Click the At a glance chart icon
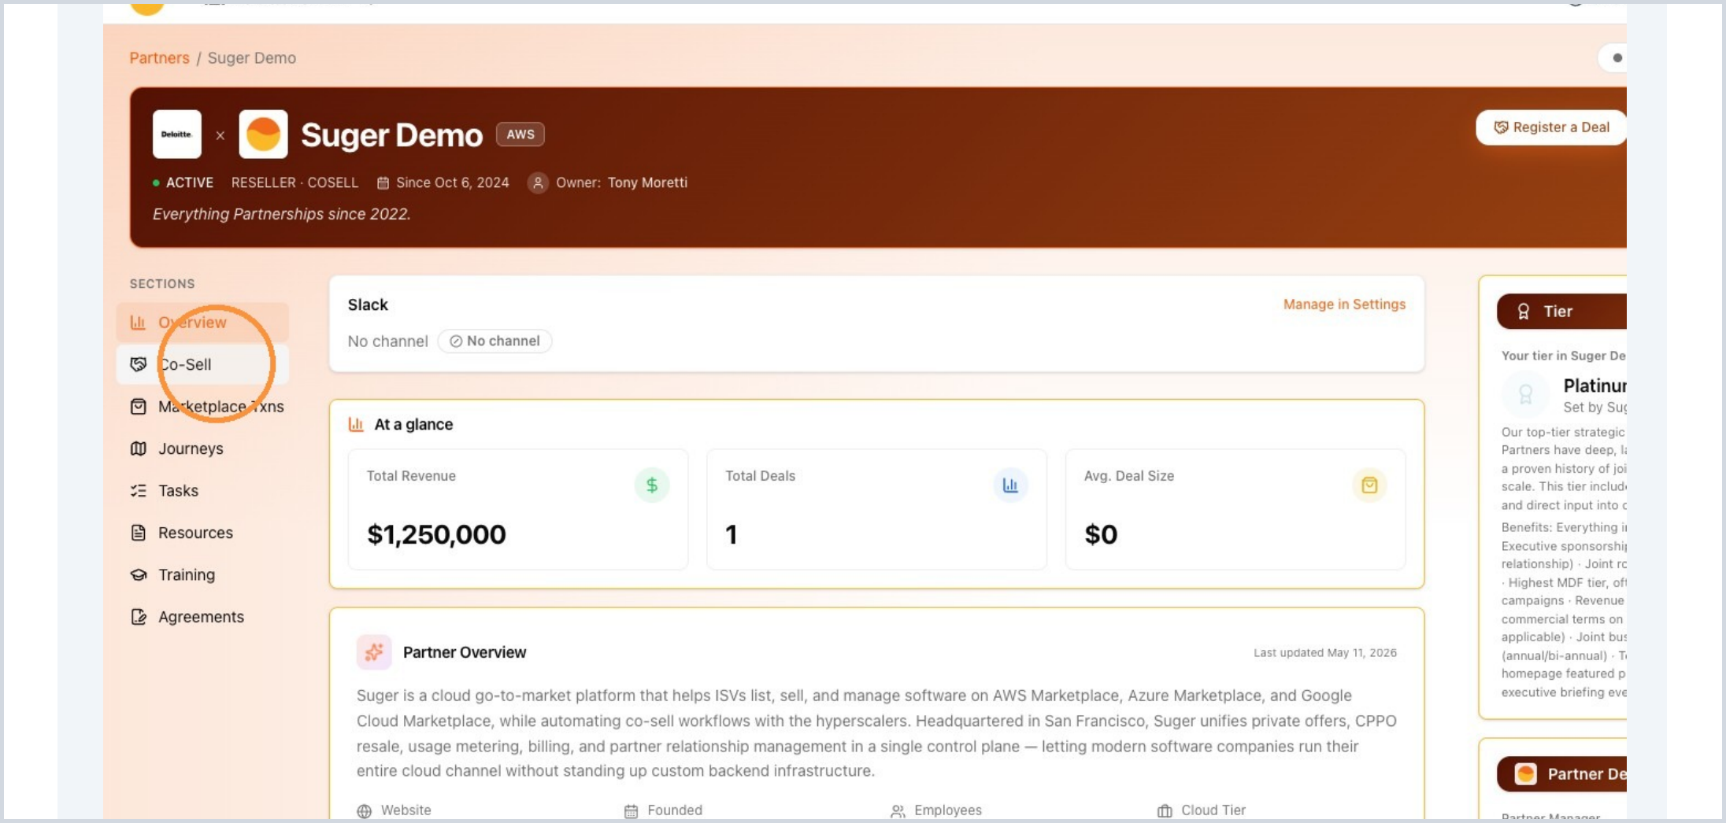The width and height of the screenshot is (1726, 823). click(x=356, y=425)
